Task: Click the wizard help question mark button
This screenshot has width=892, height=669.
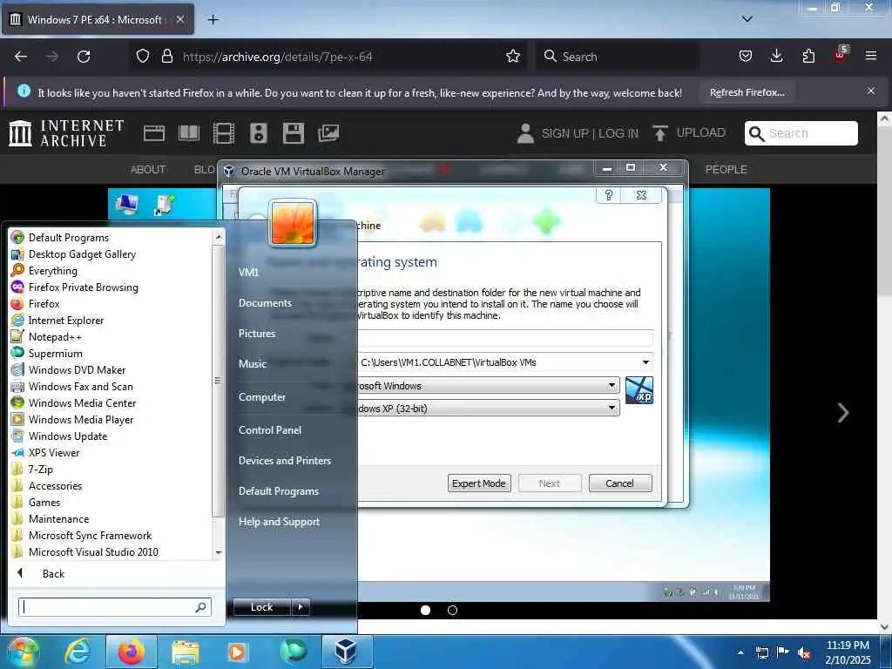Action: pos(609,196)
